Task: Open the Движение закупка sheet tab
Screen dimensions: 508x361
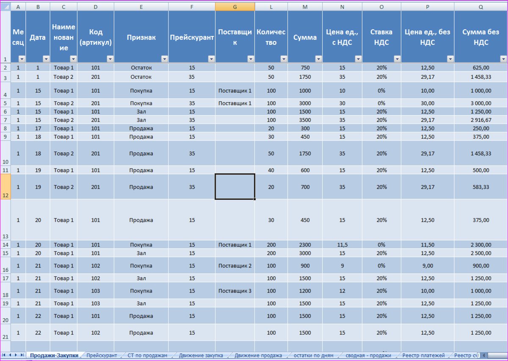Action: click(201, 355)
